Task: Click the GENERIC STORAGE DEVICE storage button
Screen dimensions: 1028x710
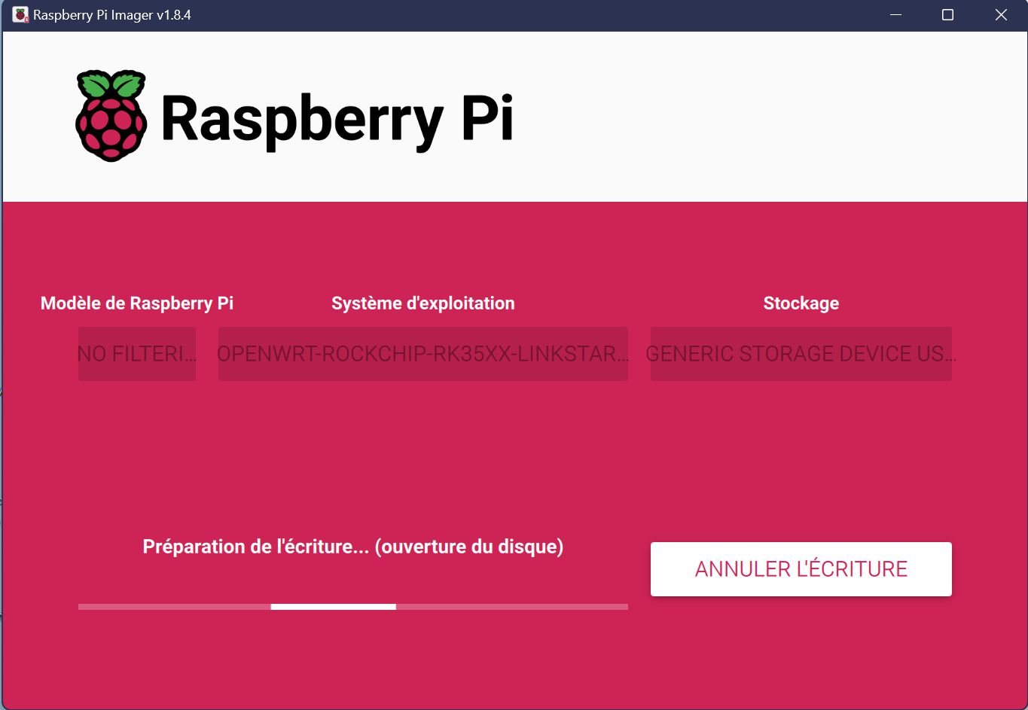Action: 801,353
